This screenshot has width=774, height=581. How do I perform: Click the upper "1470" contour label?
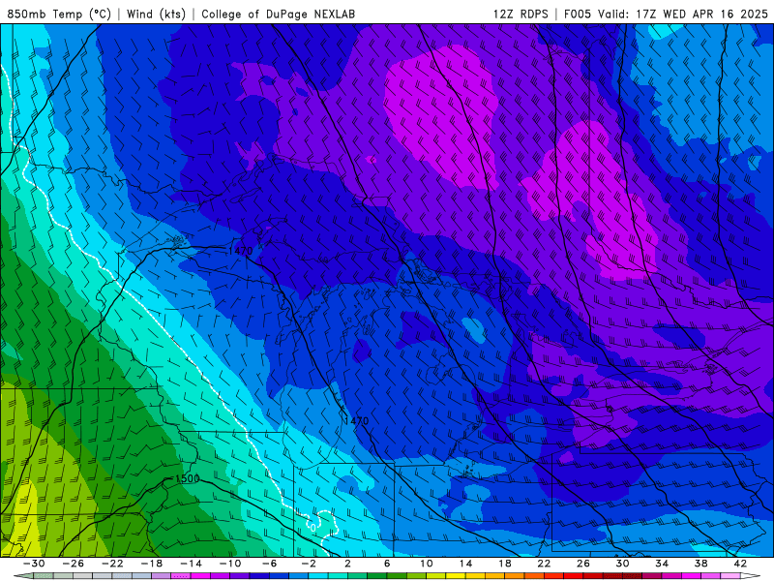pos(240,251)
